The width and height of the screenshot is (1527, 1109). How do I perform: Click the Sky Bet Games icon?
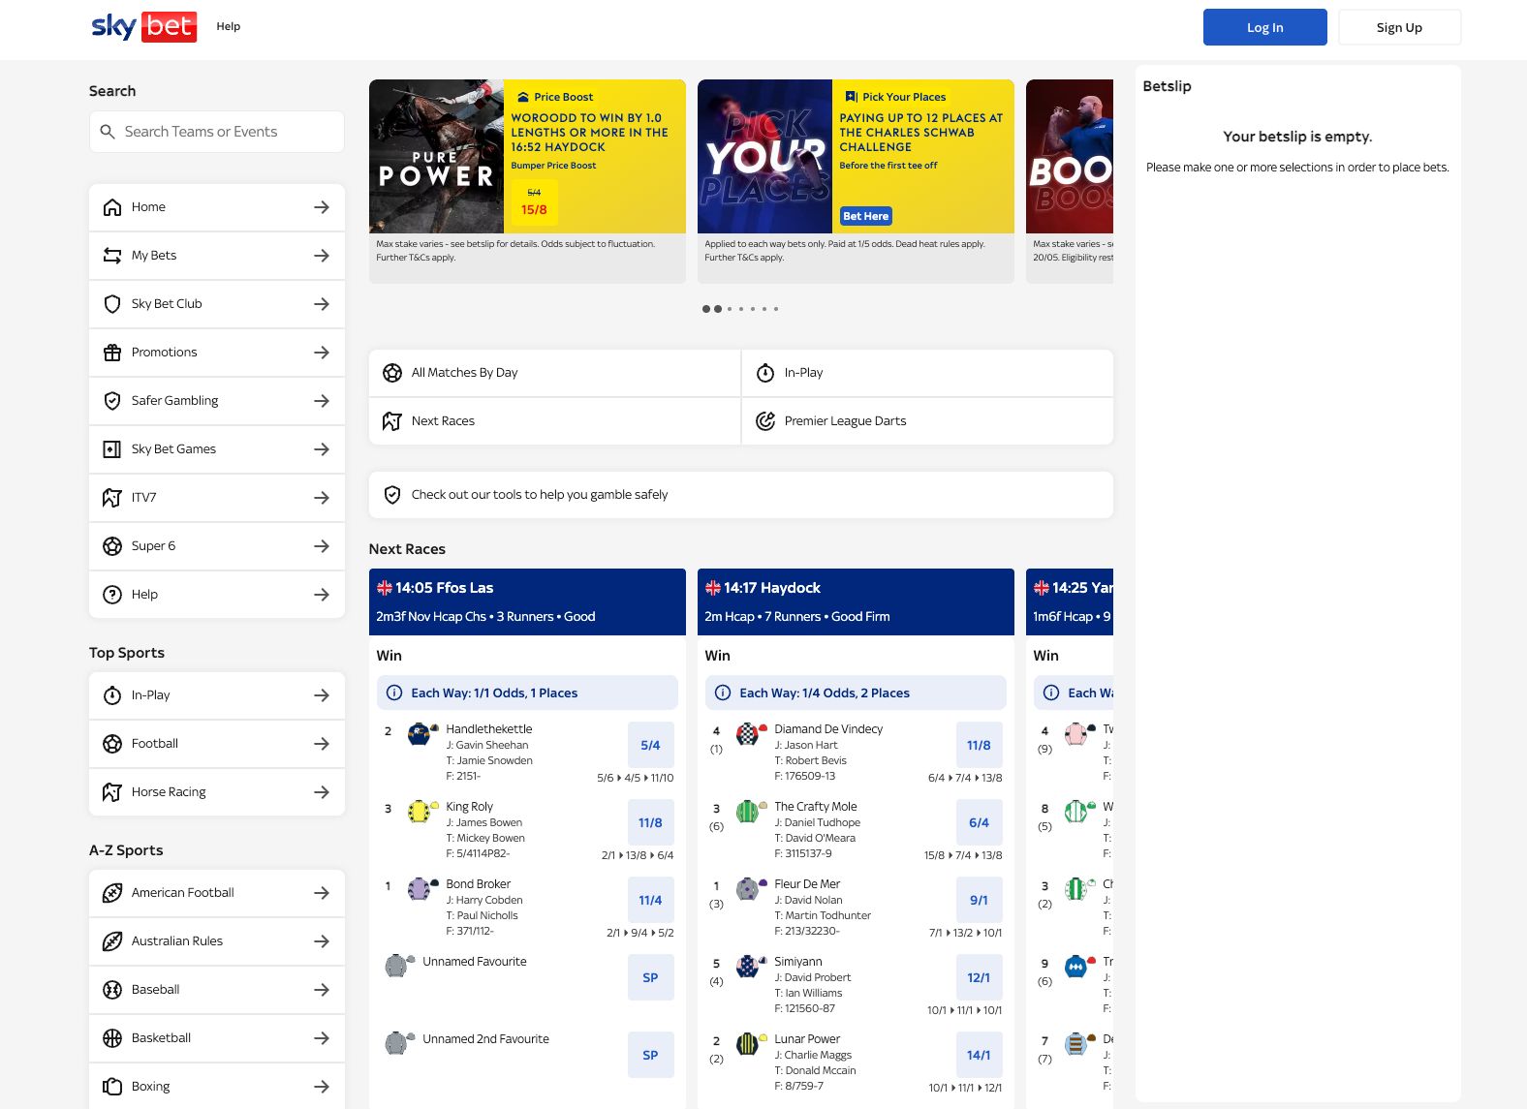[112, 449]
